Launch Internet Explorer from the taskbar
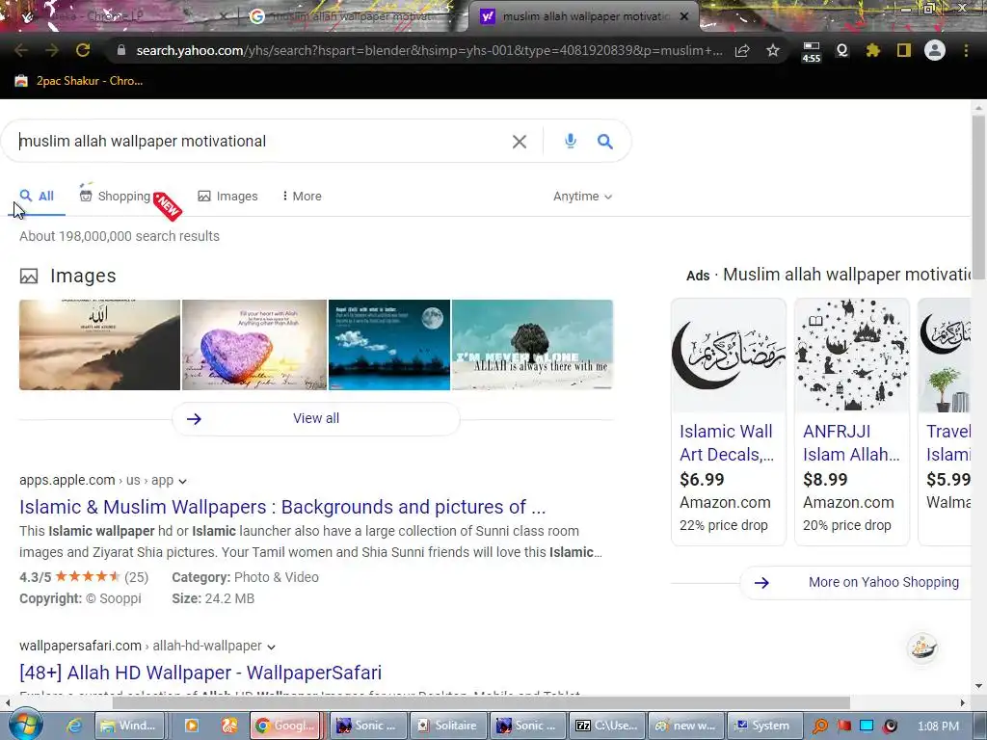The height and width of the screenshot is (740, 987). 74,726
